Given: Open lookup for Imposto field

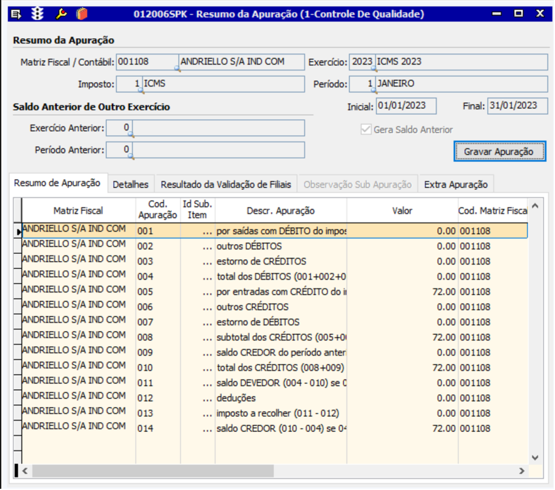Looking at the screenshot, I should tap(141, 91).
